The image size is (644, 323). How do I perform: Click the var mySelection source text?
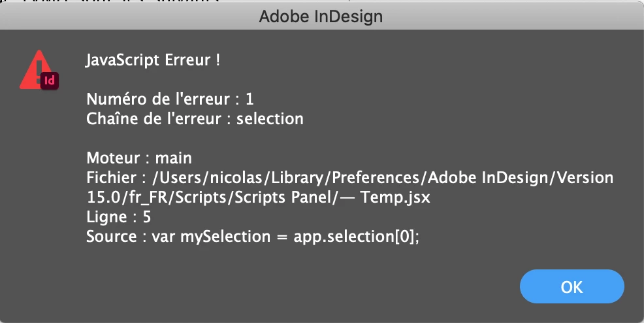(x=211, y=237)
